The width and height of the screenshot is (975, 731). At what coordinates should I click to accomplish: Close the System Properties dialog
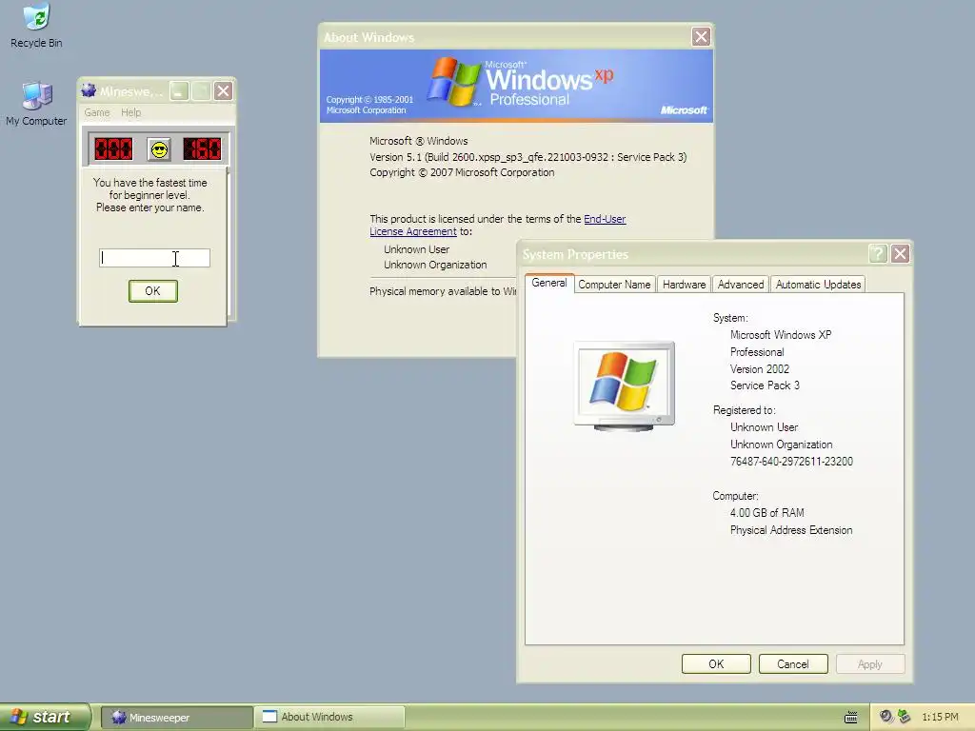tap(901, 253)
